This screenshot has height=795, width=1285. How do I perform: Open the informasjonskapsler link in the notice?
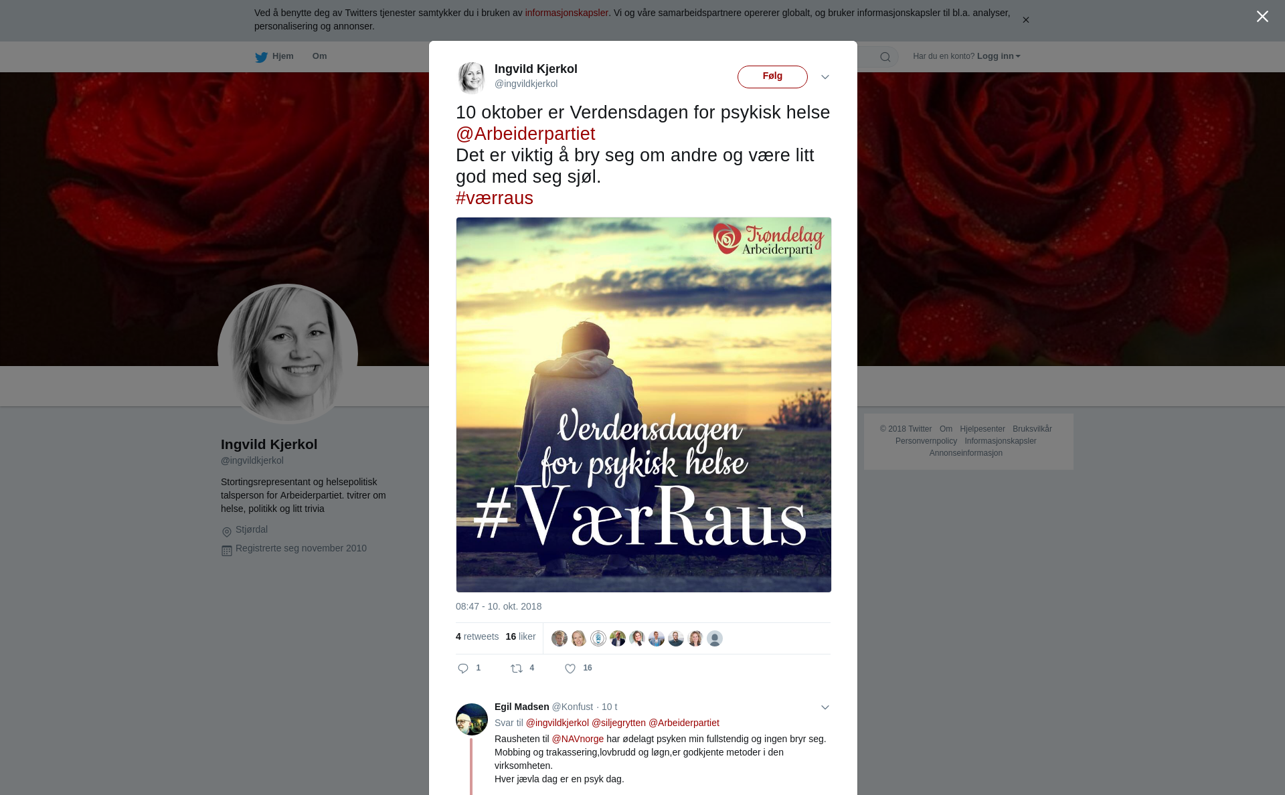tap(566, 13)
